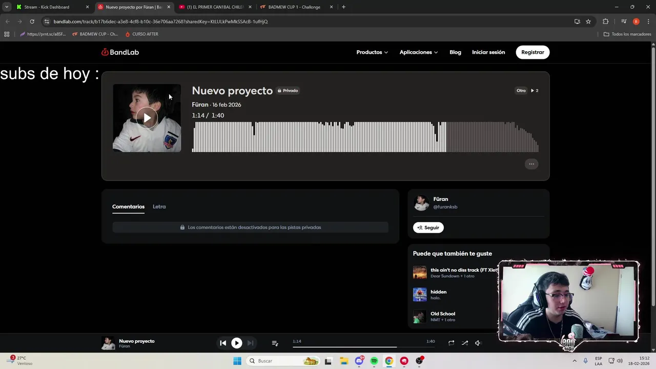Screen dimensions: 656x369
Task: Toggle repeat mode in the player bar
Action: (x=451, y=343)
